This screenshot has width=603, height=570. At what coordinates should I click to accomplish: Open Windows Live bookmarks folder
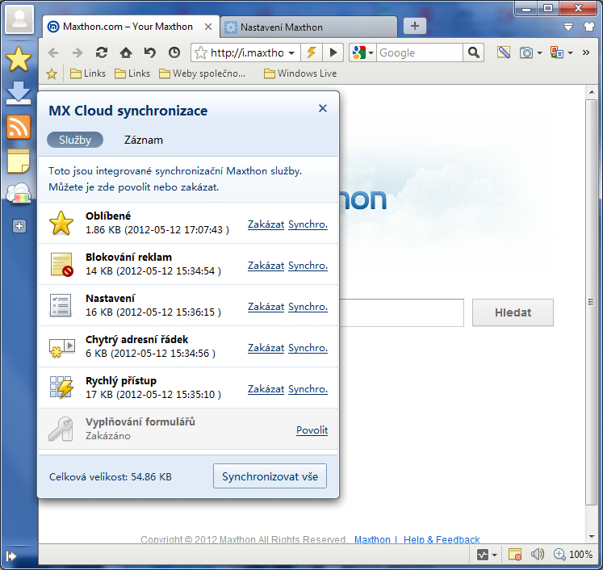click(300, 73)
